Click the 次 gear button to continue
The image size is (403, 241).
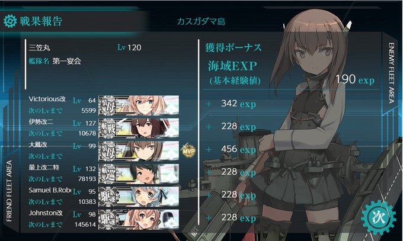pyautogui.click(x=378, y=217)
